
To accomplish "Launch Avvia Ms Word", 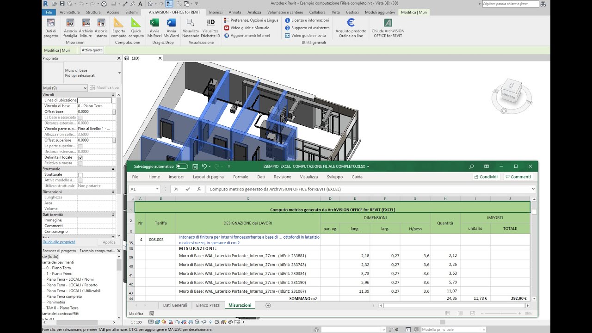I will click(171, 28).
